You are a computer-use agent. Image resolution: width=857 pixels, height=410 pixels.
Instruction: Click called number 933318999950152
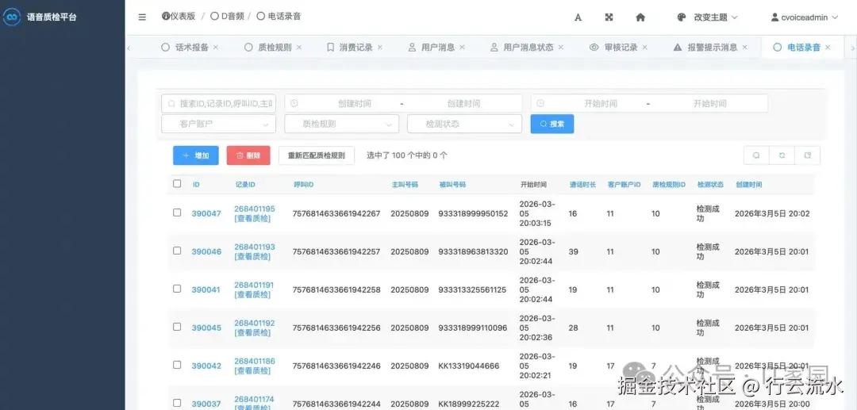(x=473, y=213)
